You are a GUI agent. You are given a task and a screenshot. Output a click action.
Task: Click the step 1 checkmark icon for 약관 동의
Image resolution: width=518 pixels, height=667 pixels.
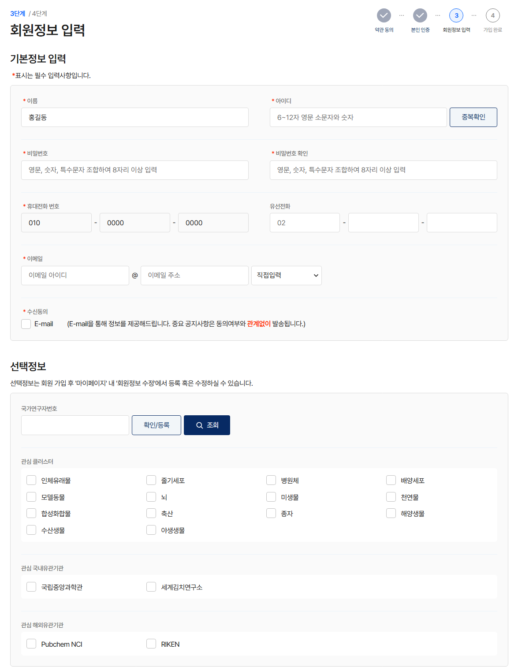(384, 15)
